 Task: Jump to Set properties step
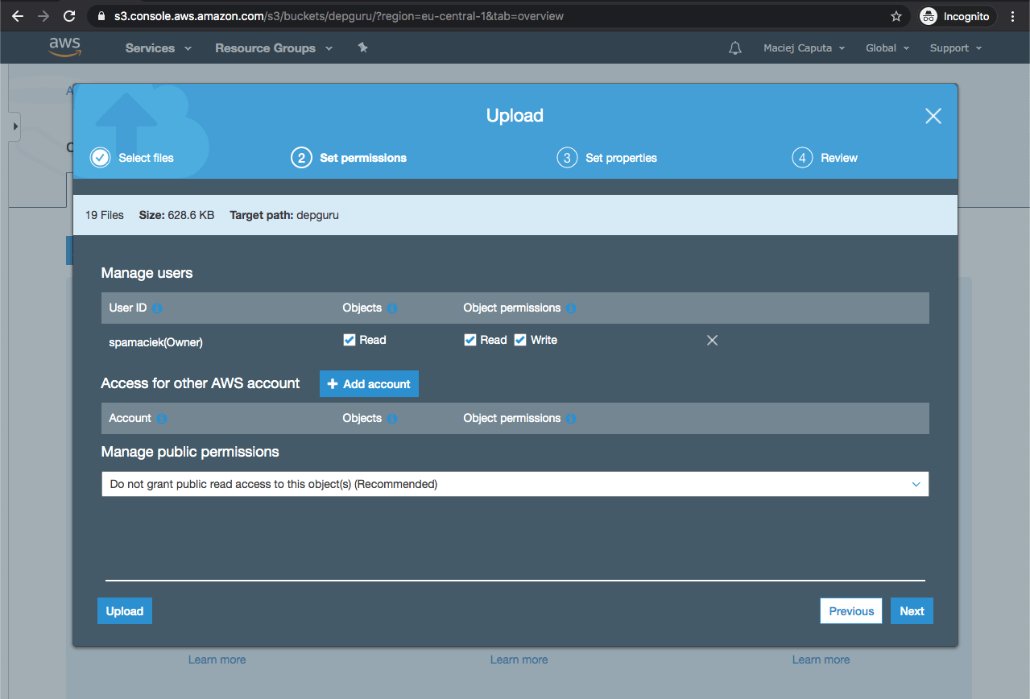click(x=608, y=158)
